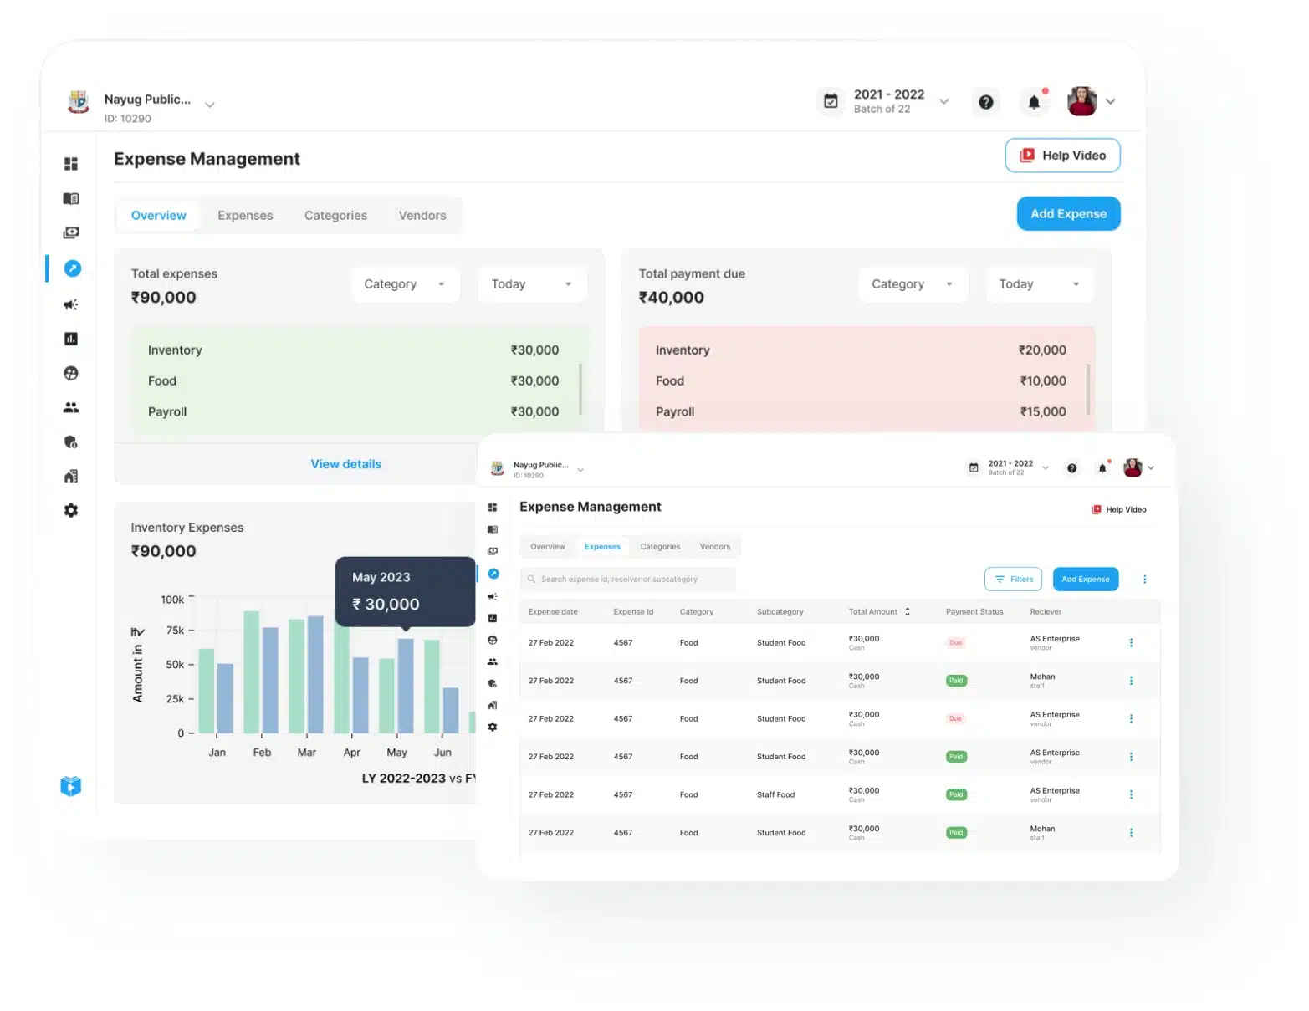Expand the 2021 - 2022 batch dropdown in the front Expenses window

pyautogui.click(x=1046, y=468)
